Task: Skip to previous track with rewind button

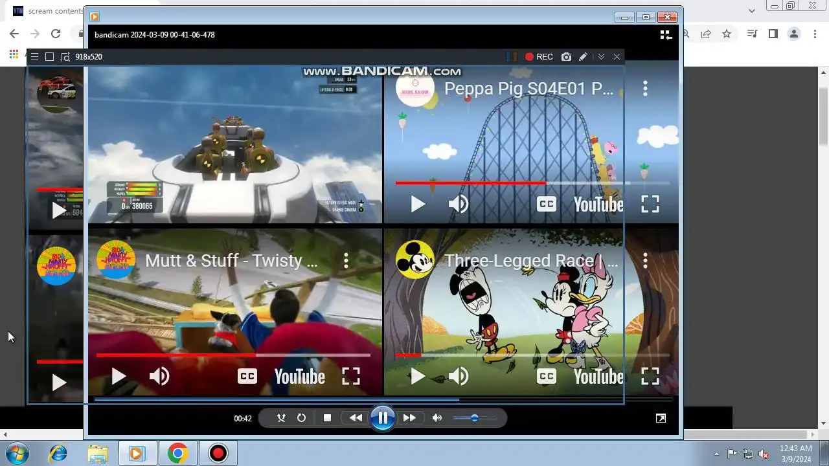Action: click(x=356, y=418)
